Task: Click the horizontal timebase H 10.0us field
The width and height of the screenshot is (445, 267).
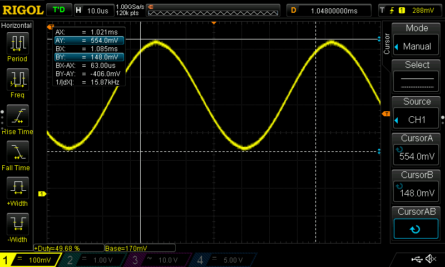Action: point(93,11)
